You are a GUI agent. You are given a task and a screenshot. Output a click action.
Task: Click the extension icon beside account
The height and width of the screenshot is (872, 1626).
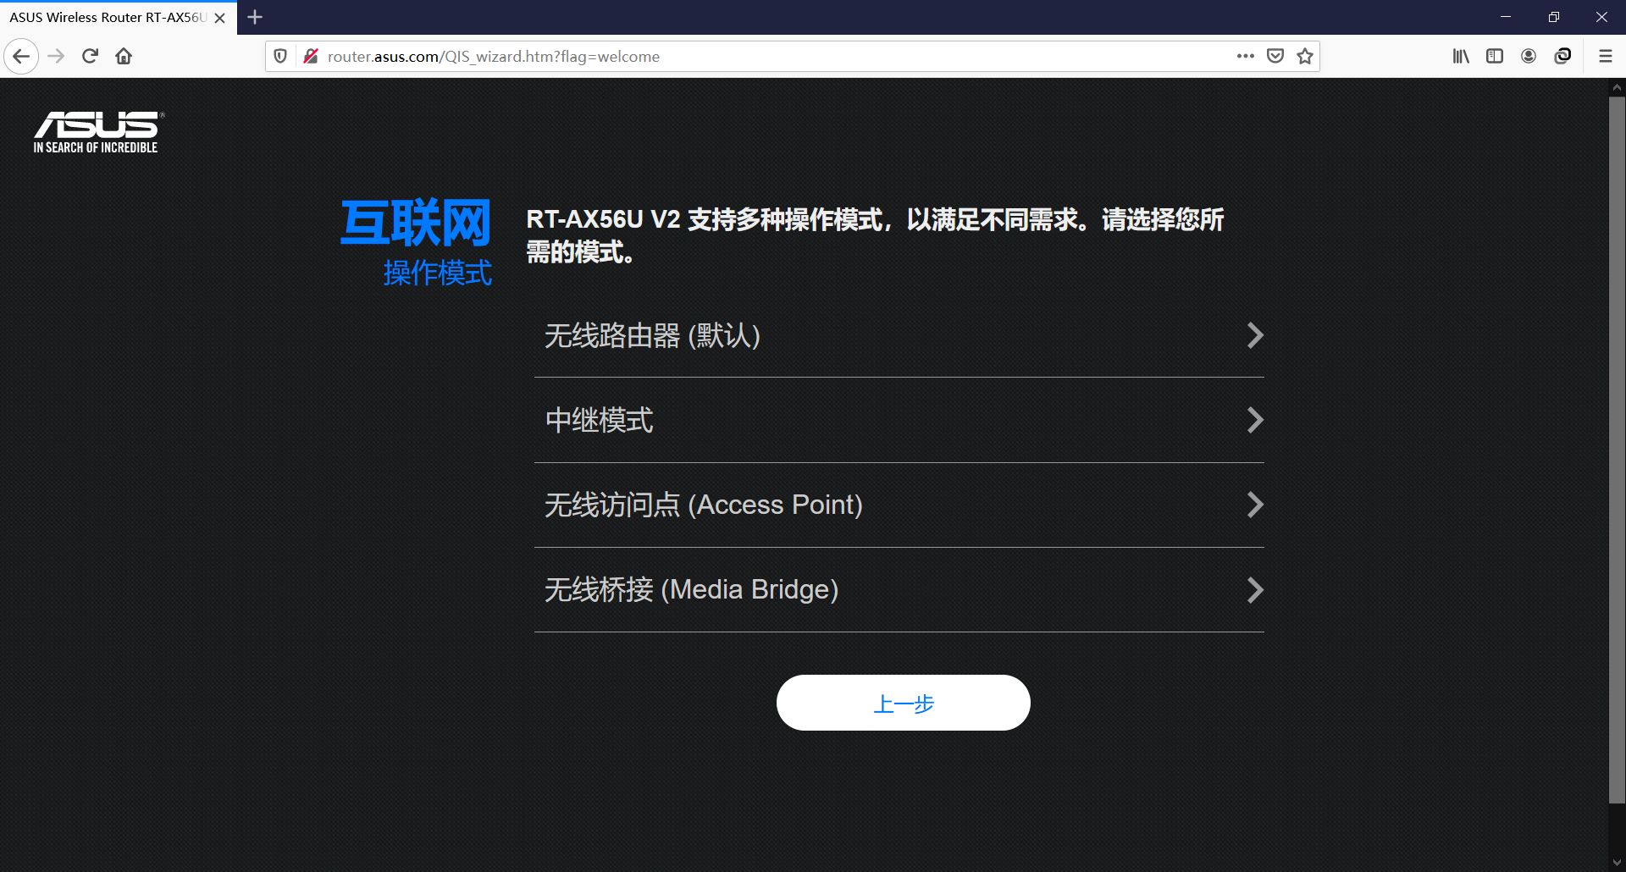click(1562, 57)
